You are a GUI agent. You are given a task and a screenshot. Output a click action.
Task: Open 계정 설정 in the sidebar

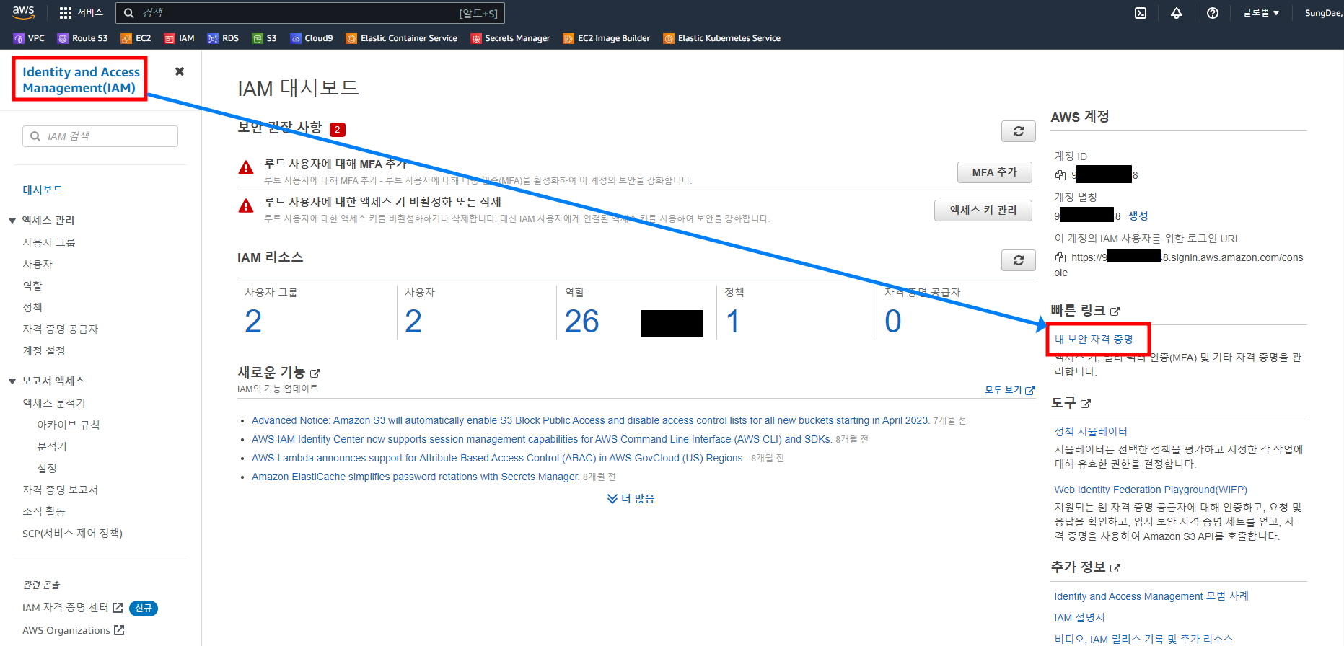[44, 350]
